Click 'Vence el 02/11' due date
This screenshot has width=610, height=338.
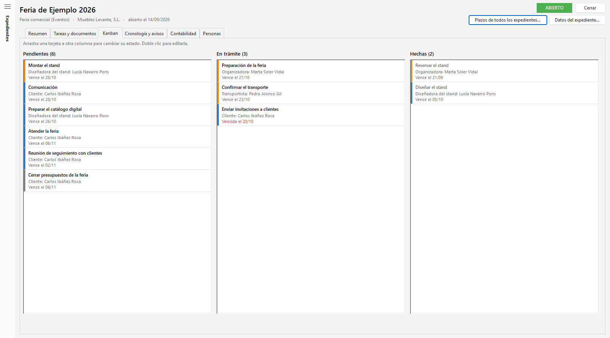tap(42, 165)
